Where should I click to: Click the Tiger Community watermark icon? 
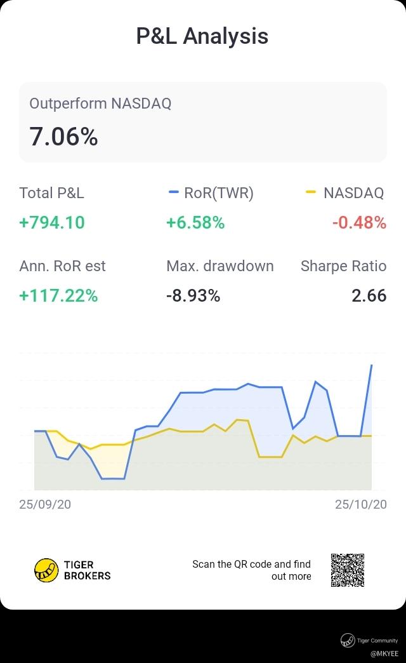tap(347, 641)
